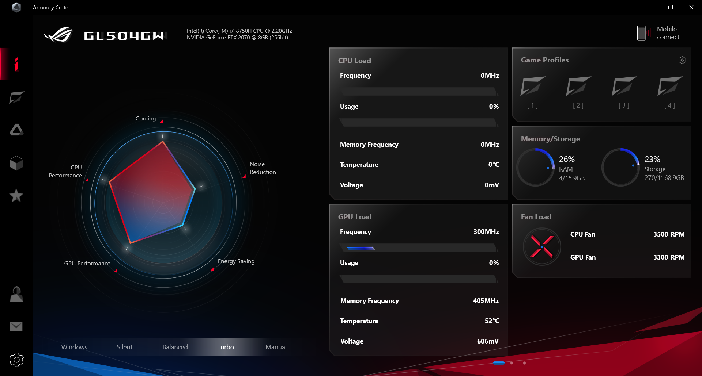Click the Fan Load panel title
The width and height of the screenshot is (702, 376).
(x=536, y=217)
